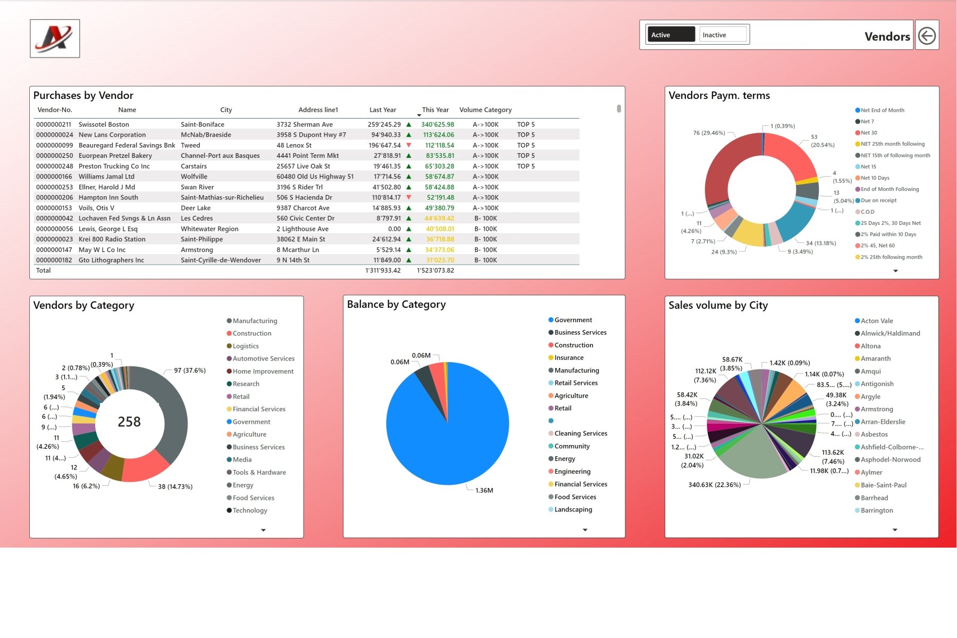Select Net 30 legend item
The height and width of the screenshot is (638, 957).
(x=866, y=132)
